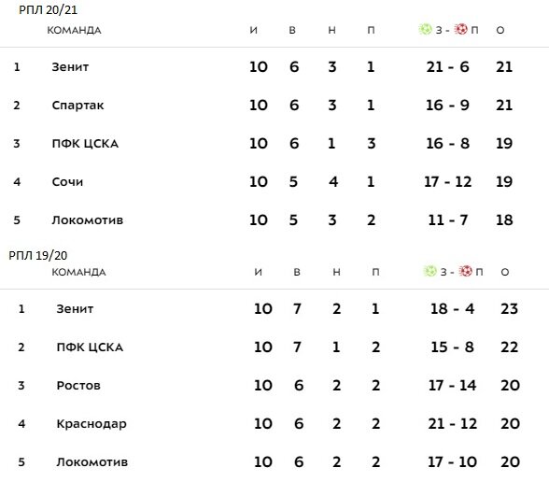The height and width of the screenshot is (482, 549).
Task: Open Зенит team in the 20/21 table
Action: click(x=70, y=66)
